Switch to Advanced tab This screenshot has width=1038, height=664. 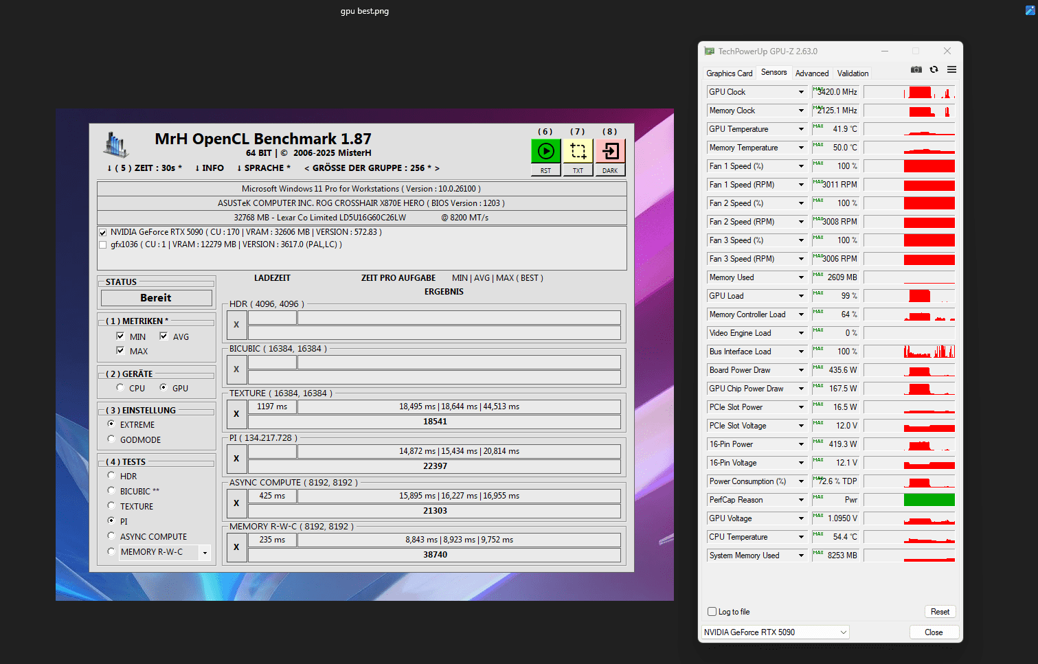point(812,73)
